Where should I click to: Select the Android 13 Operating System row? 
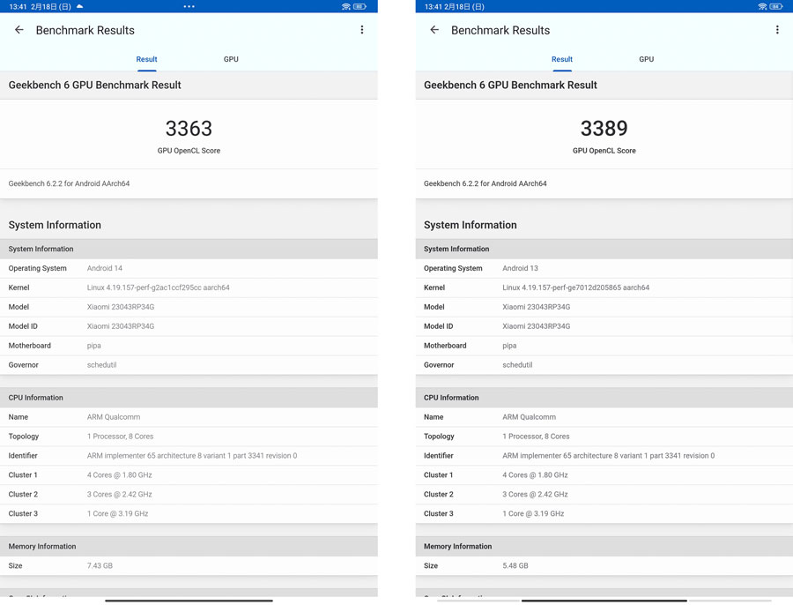(x=604, y=268)
